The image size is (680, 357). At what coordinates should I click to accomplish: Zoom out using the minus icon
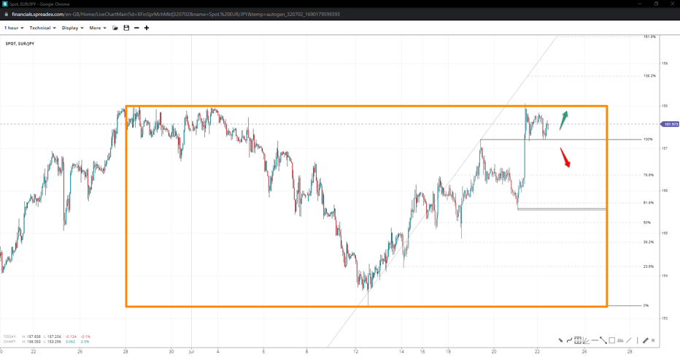click(136, 28)
